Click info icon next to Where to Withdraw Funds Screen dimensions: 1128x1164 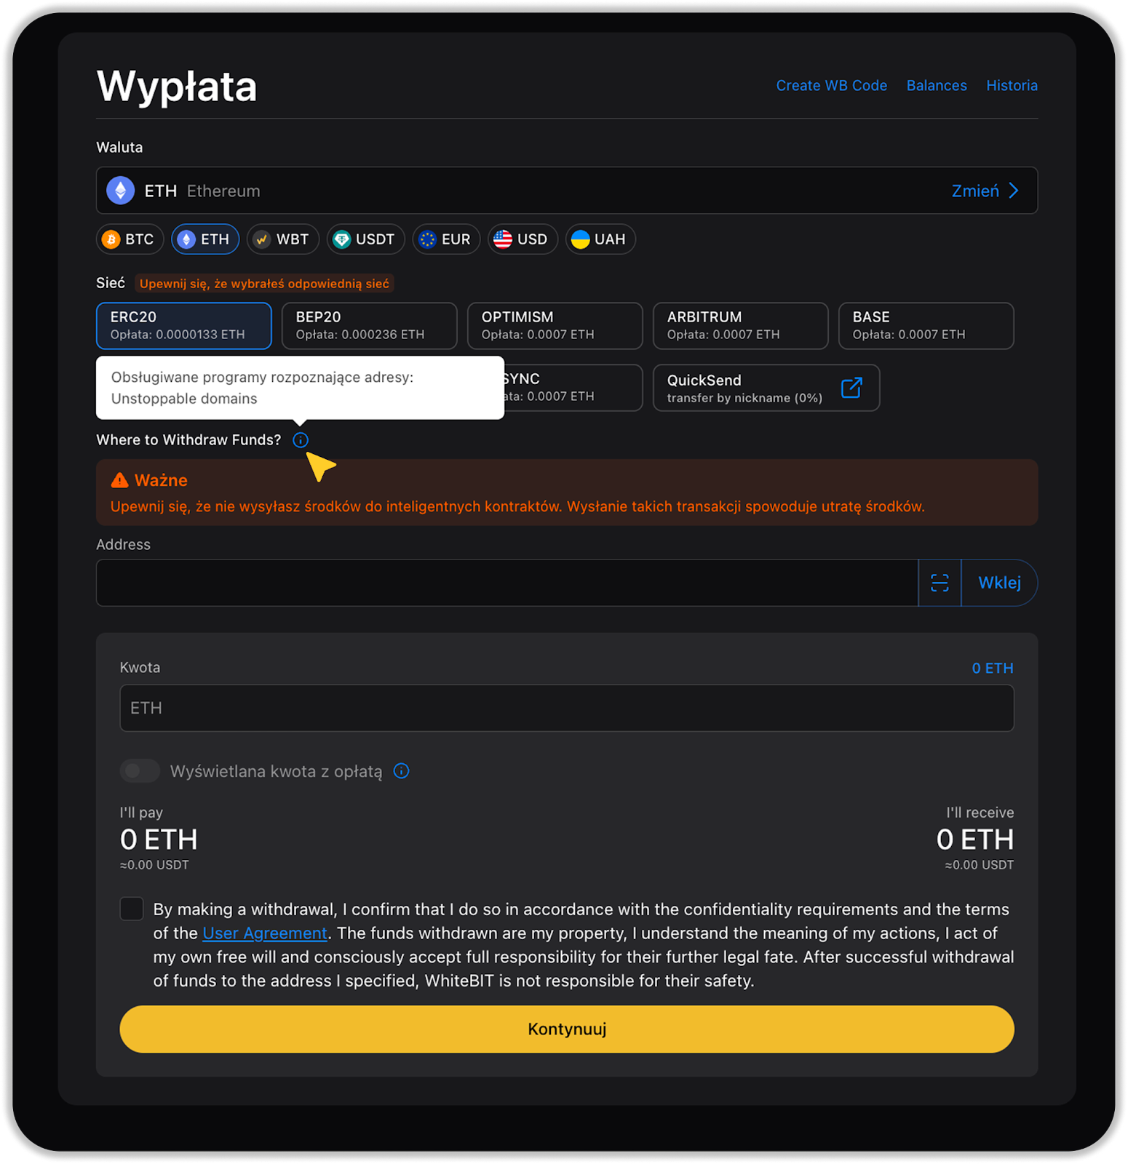[301, 440]
